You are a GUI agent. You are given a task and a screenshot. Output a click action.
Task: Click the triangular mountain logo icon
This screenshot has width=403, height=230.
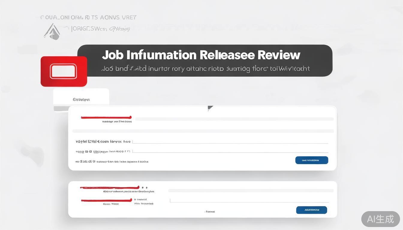52,31
